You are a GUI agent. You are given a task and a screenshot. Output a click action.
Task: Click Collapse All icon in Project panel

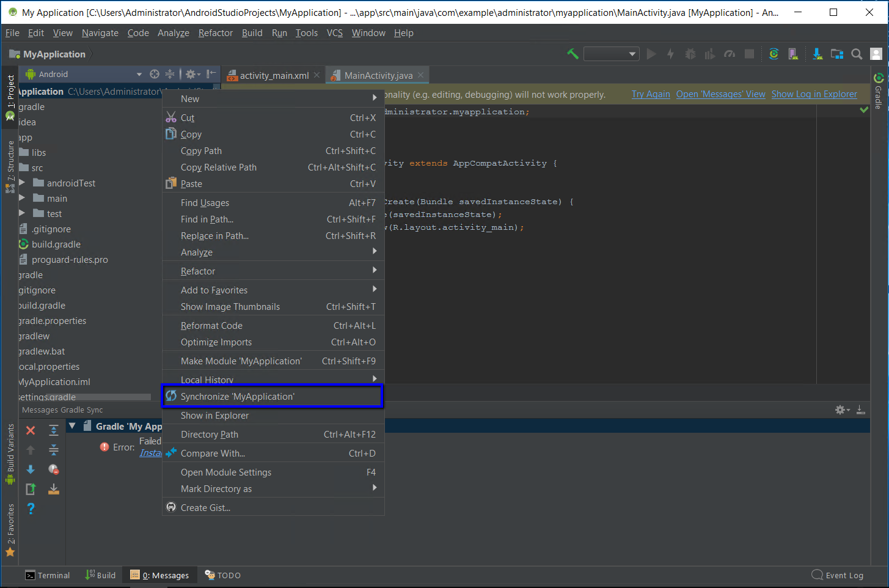(170, 74)
